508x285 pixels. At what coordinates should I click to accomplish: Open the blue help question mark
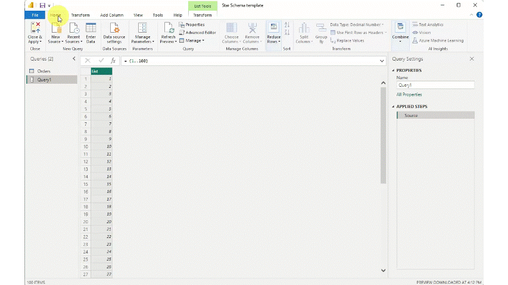pyautogui.click(x=479, y=15)
